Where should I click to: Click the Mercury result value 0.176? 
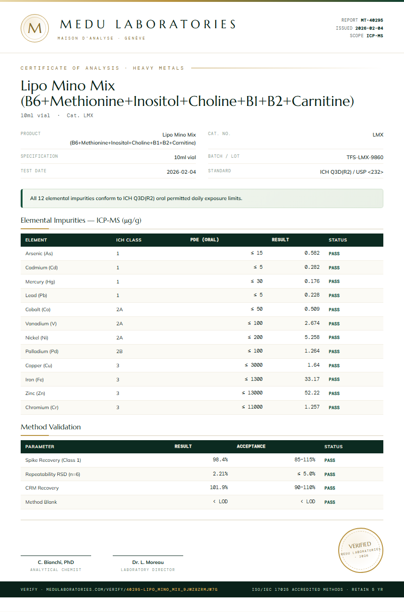click(x=312, y=282)
